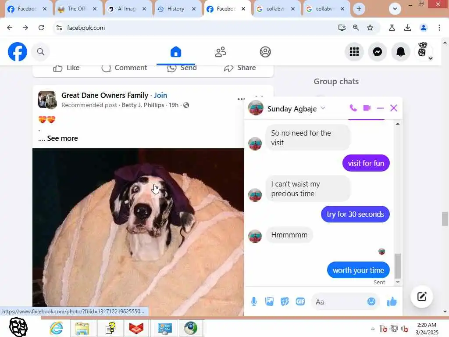The width and height of the screenshot is (449, 337).
Task: View site information icon in address bar
Action: pos(59,28)
